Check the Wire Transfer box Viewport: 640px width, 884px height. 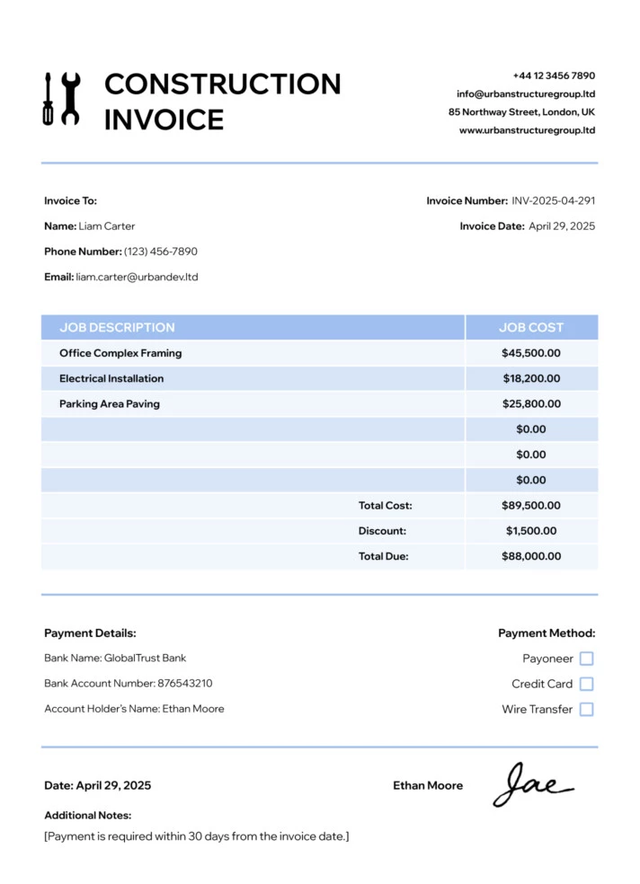[586, 709]
